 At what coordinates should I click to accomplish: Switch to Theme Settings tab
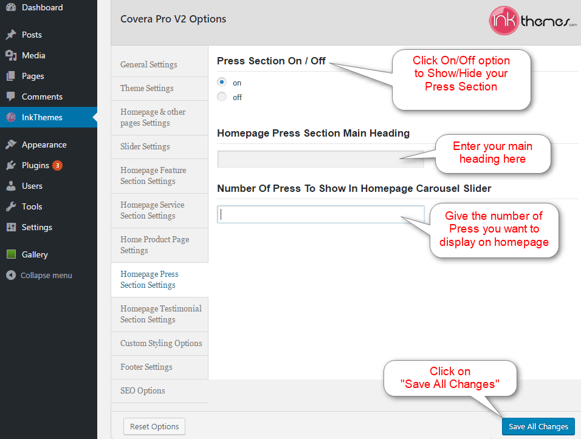(x=160, y=89)
